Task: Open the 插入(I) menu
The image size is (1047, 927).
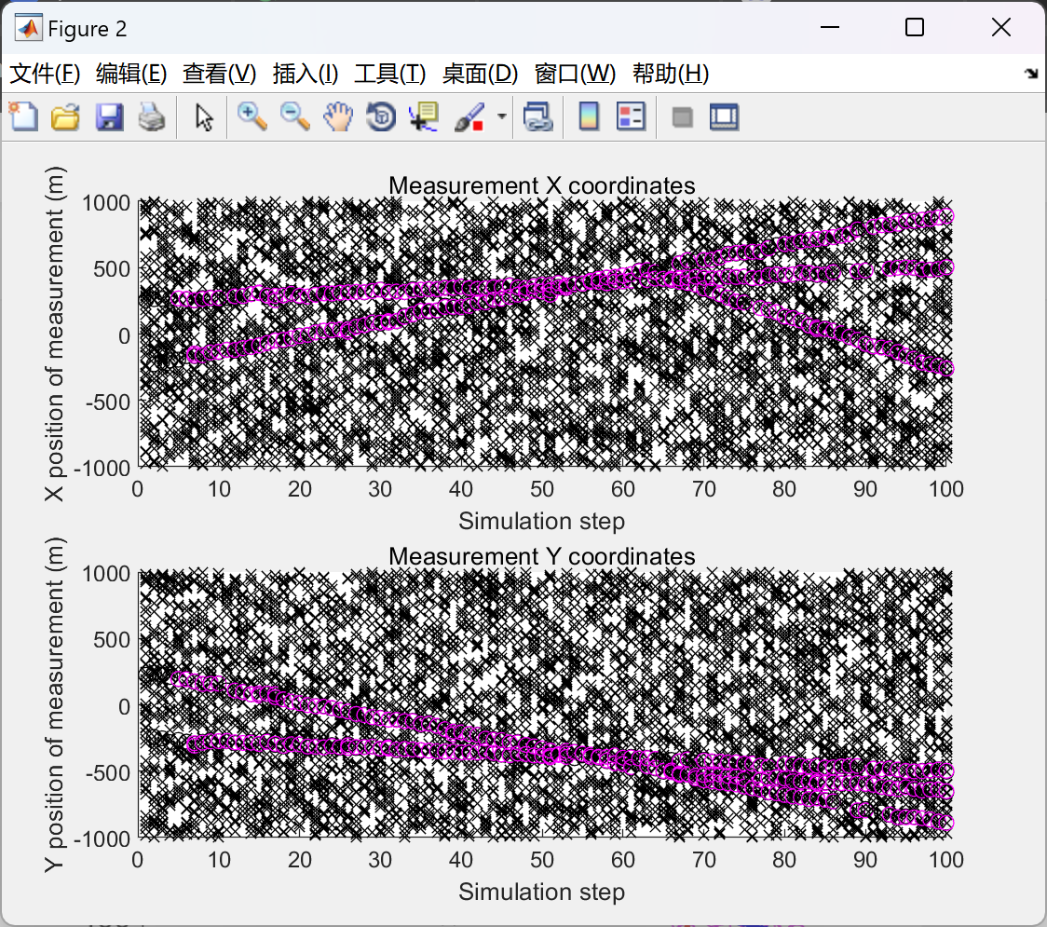Action: [306, 74]
